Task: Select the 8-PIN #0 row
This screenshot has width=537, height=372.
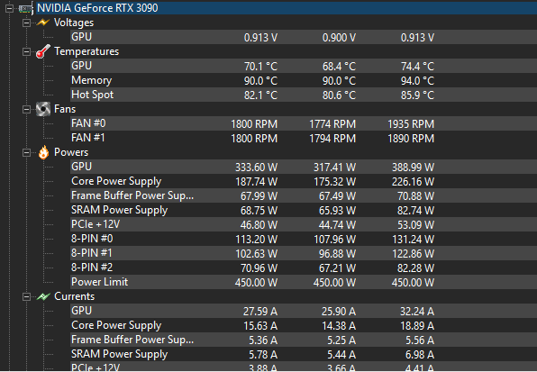Action: (x=304, y=239)
